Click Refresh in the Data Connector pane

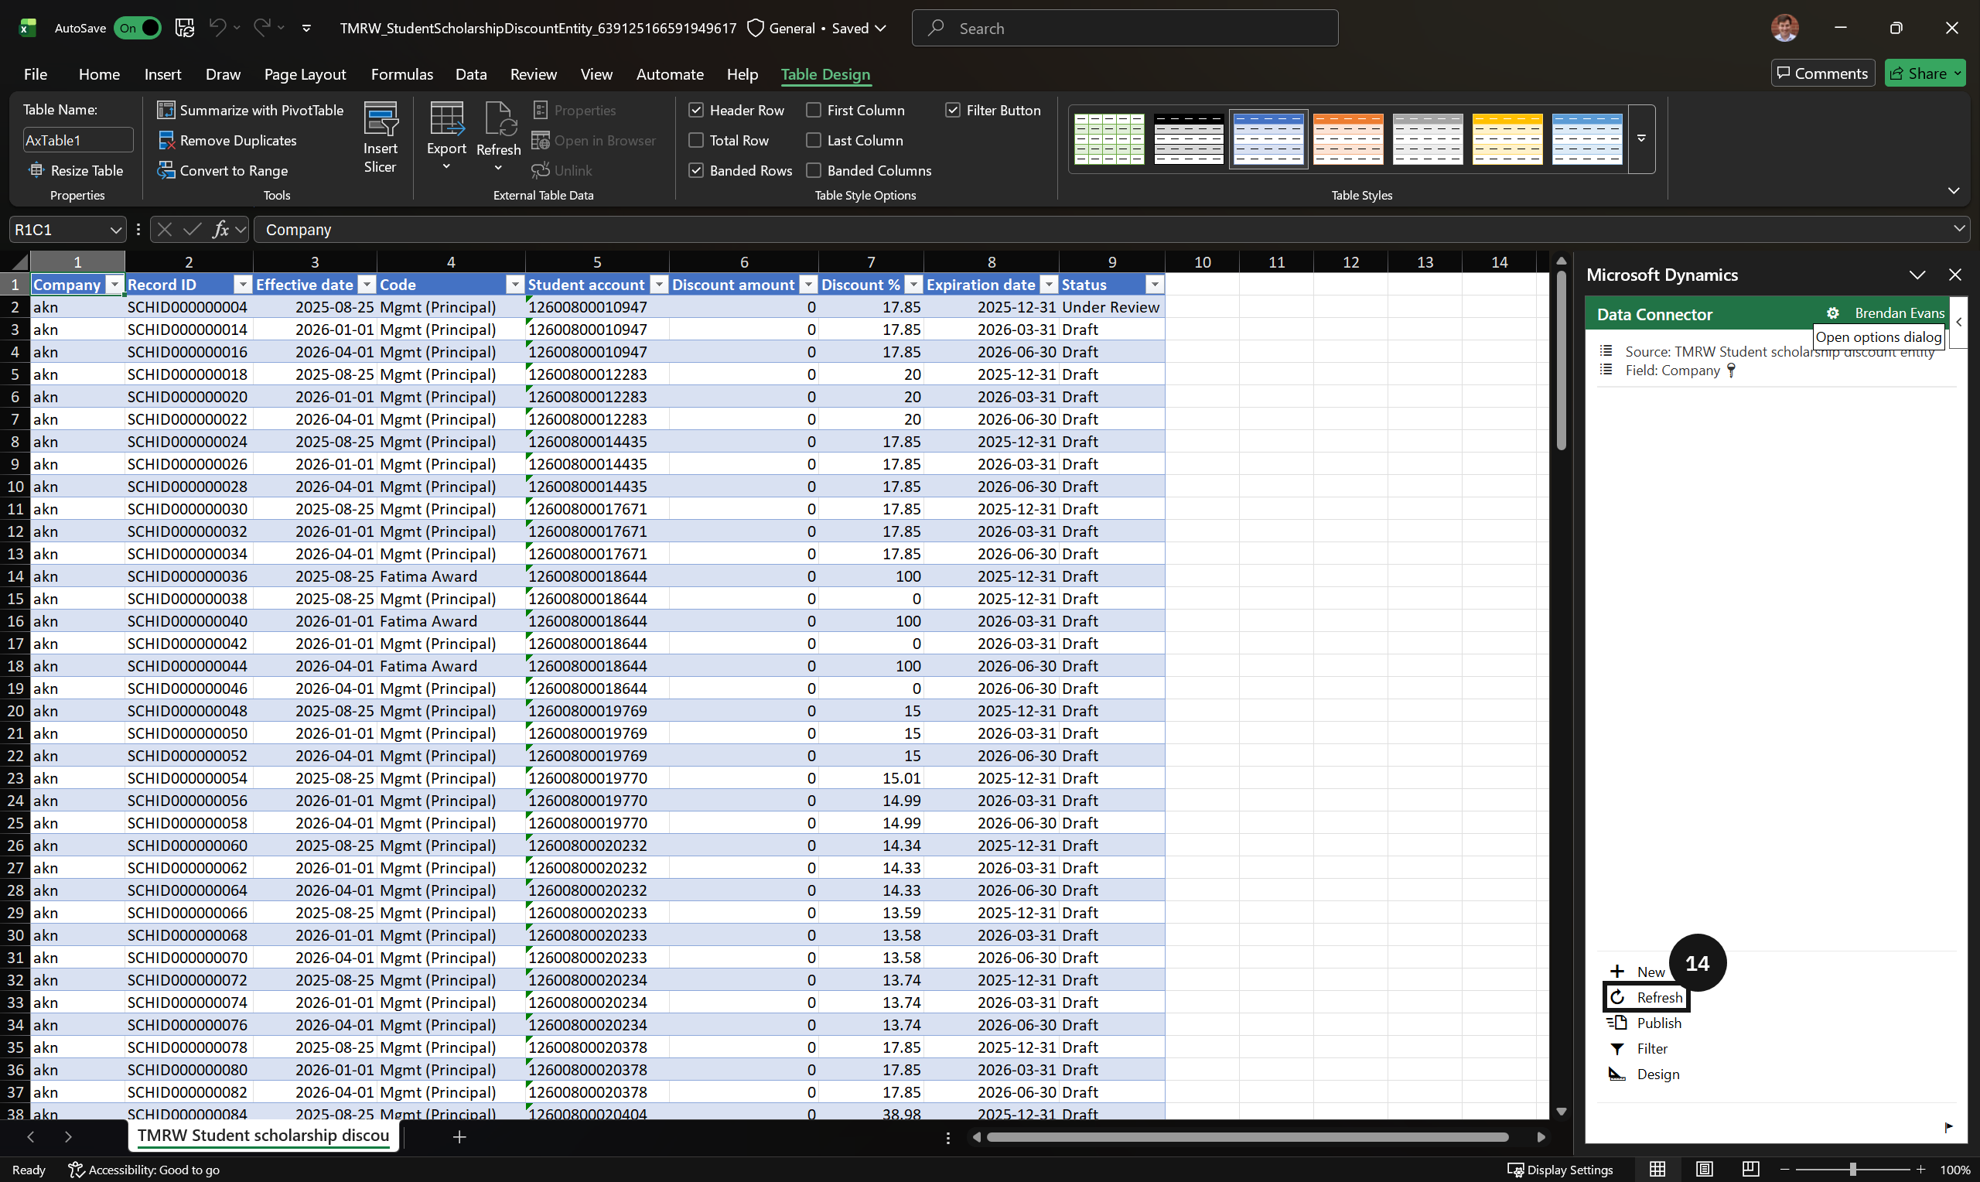1647,997
